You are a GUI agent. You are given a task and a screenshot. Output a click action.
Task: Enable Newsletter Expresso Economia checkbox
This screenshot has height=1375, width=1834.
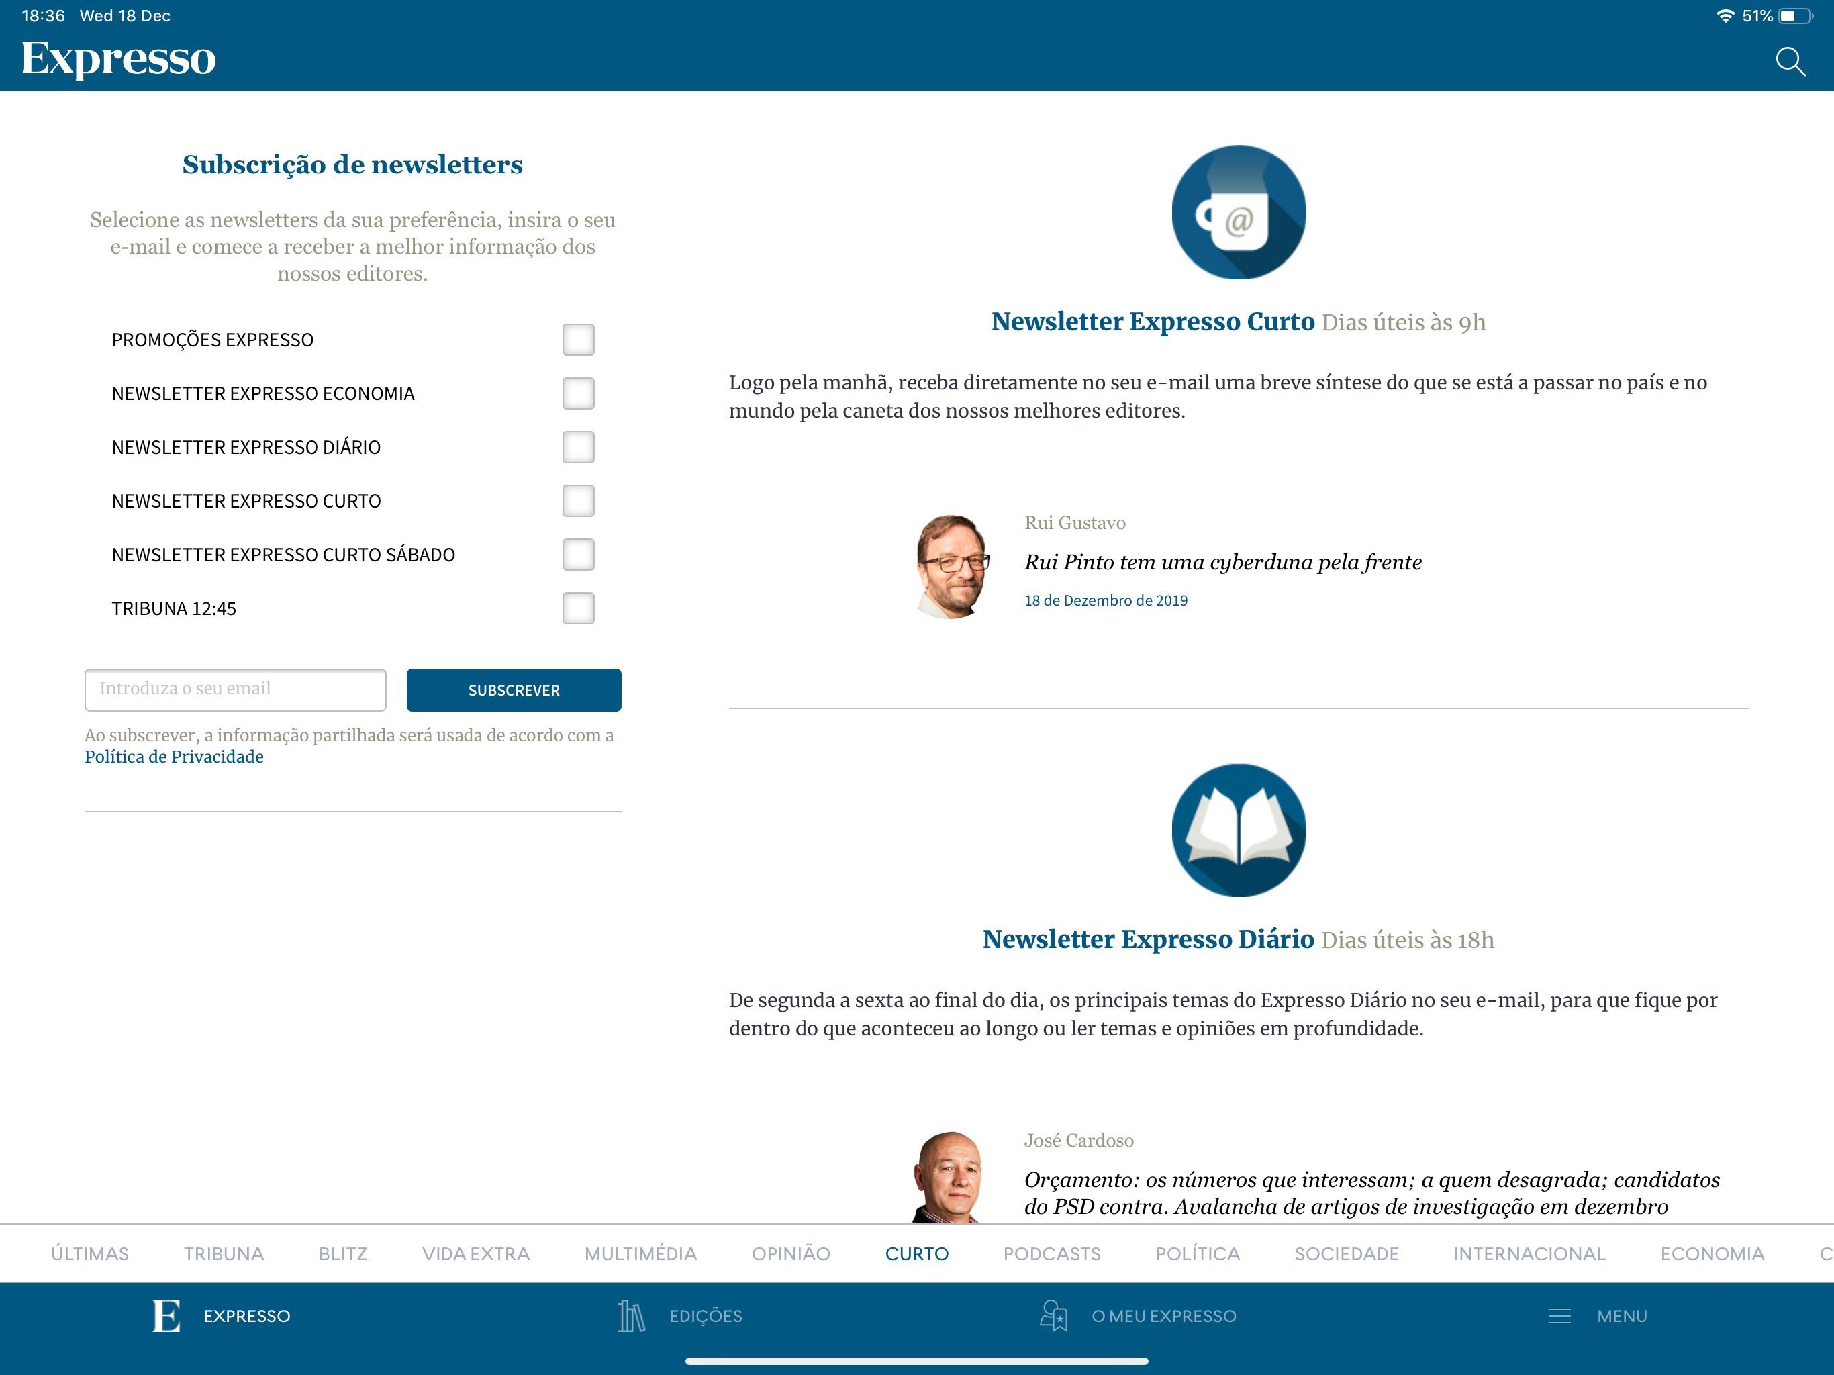578,393
